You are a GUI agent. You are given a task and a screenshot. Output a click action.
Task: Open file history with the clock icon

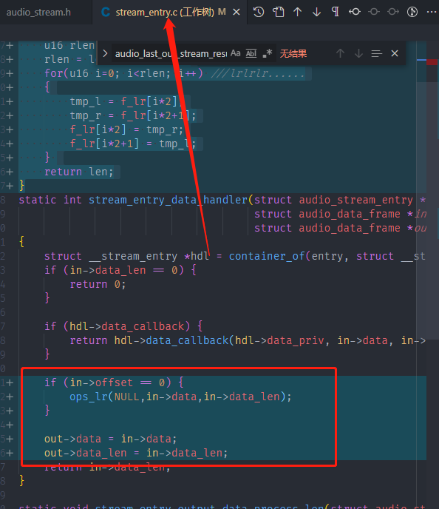pos(259,12)
